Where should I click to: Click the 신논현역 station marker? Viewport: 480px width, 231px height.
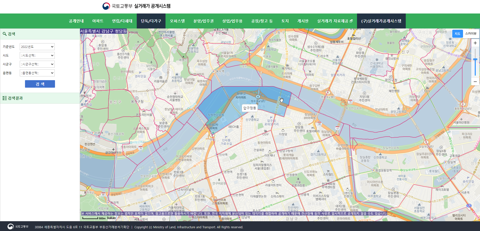(x=231, y=195)
